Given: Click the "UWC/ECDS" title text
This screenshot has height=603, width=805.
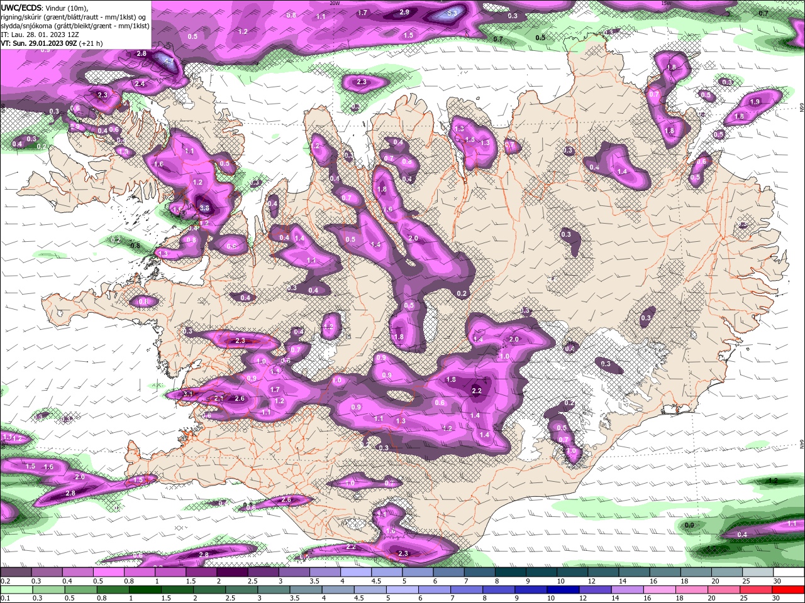Looking at the screenshot, I should pos(21,7).
